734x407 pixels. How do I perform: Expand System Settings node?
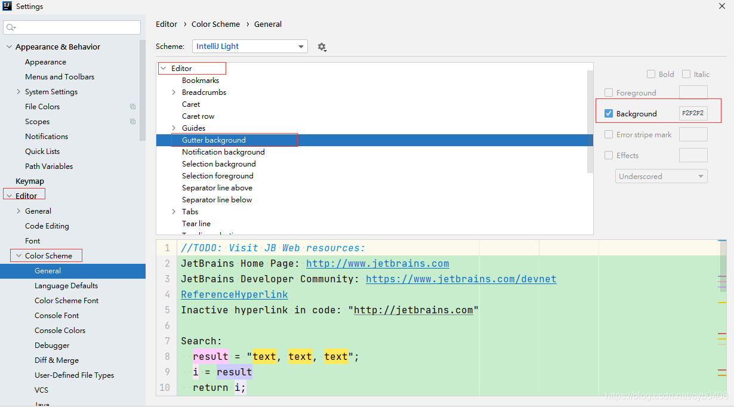18,92
